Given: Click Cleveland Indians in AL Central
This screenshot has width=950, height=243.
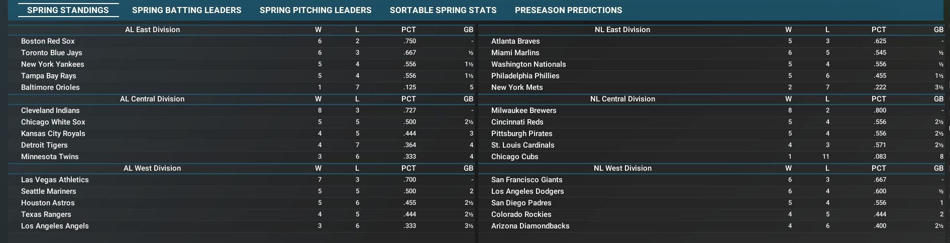Looking at the screenshot, I should (50, 110).
